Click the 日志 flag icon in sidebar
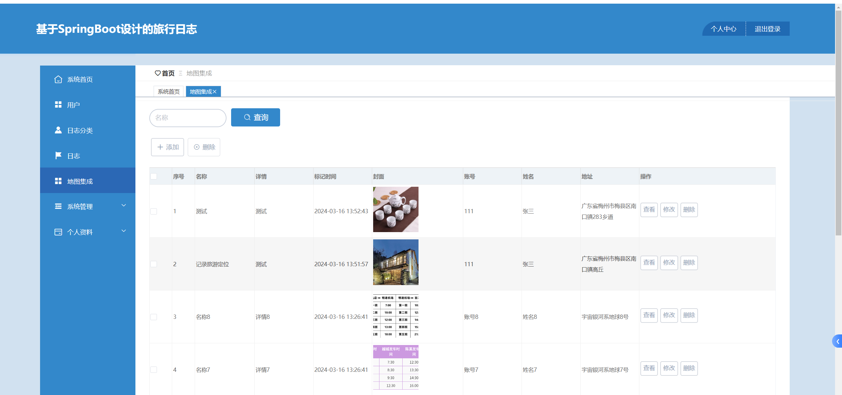 tap(58, 156)
